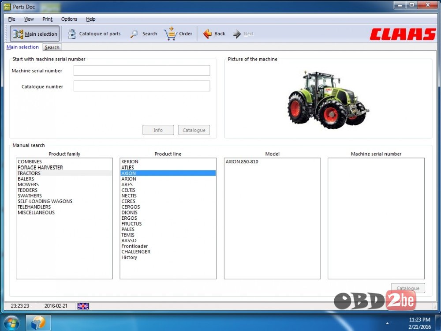The image size is (441, 331).
Task: Click the Parts Doc title bar icon
Action: [7, 7]
